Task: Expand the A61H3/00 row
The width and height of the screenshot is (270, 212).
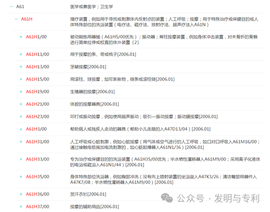Action: pos(21,129)
